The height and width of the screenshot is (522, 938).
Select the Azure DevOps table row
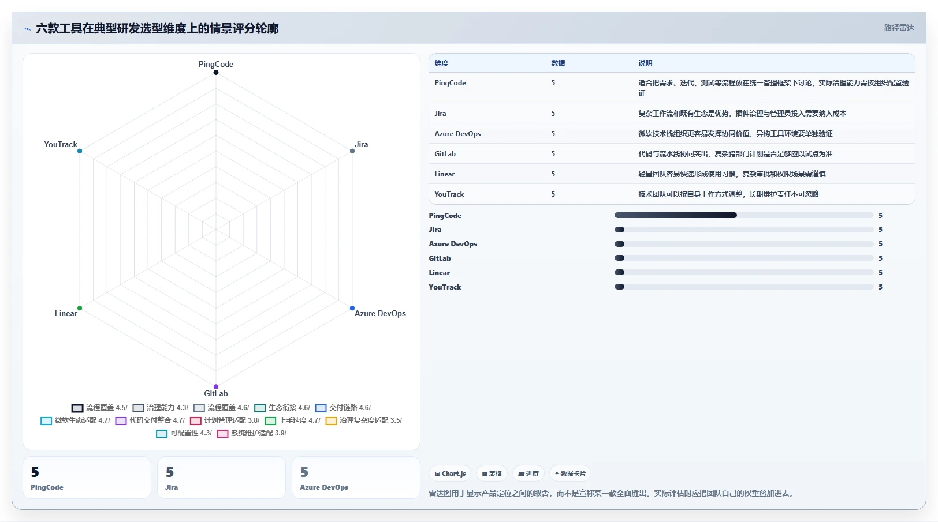tap(672, 134)
